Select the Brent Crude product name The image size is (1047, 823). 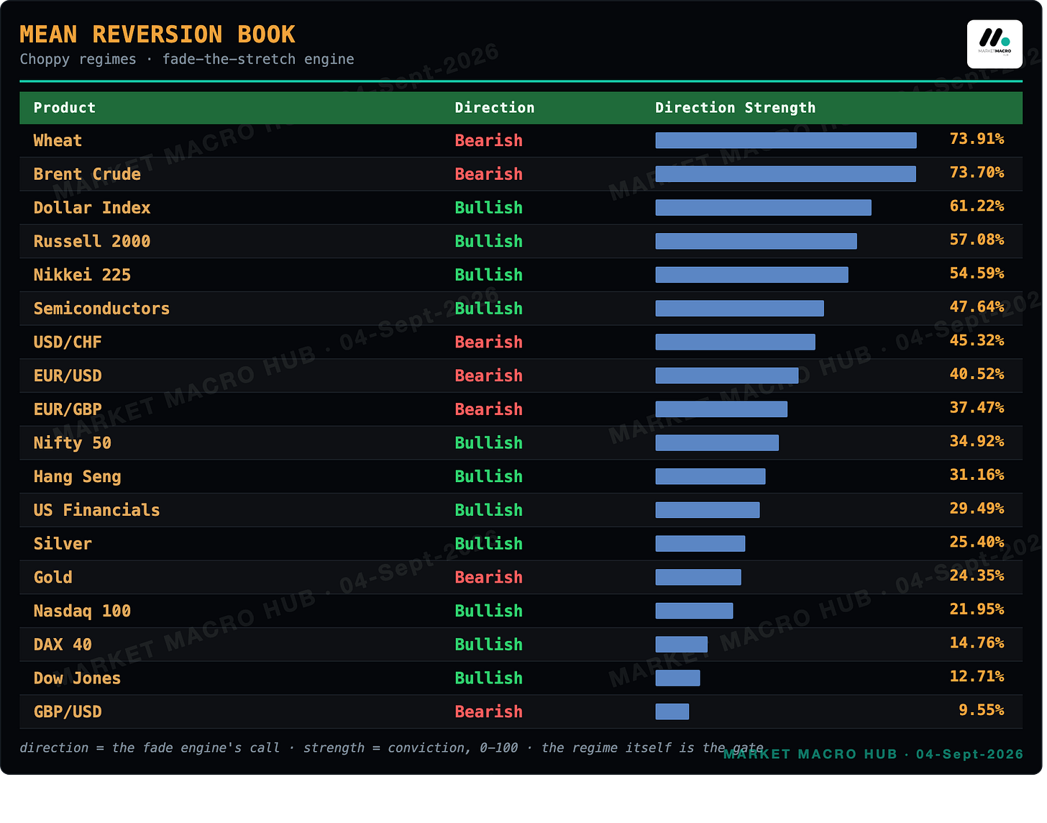tap(87, 174)
